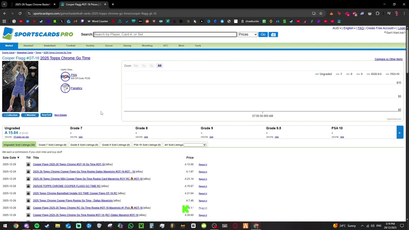Click the Go search button
Screen dimensions: 409x230
[x=263, y=34]
